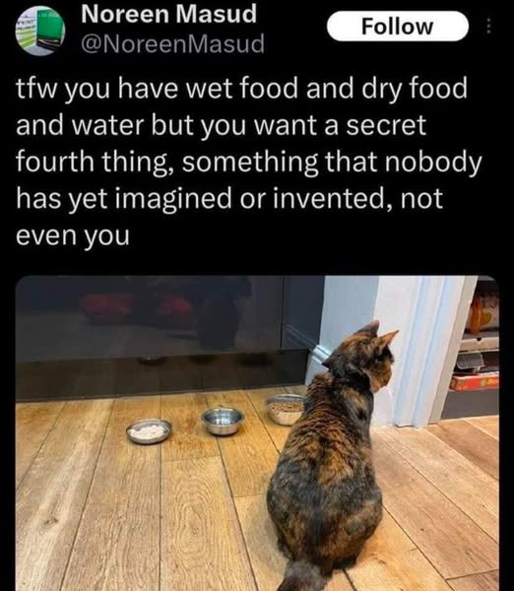The width and height of the screenshot is (514, 591).
Task: Click the Follow button
Action: click(x=398, y=27)
